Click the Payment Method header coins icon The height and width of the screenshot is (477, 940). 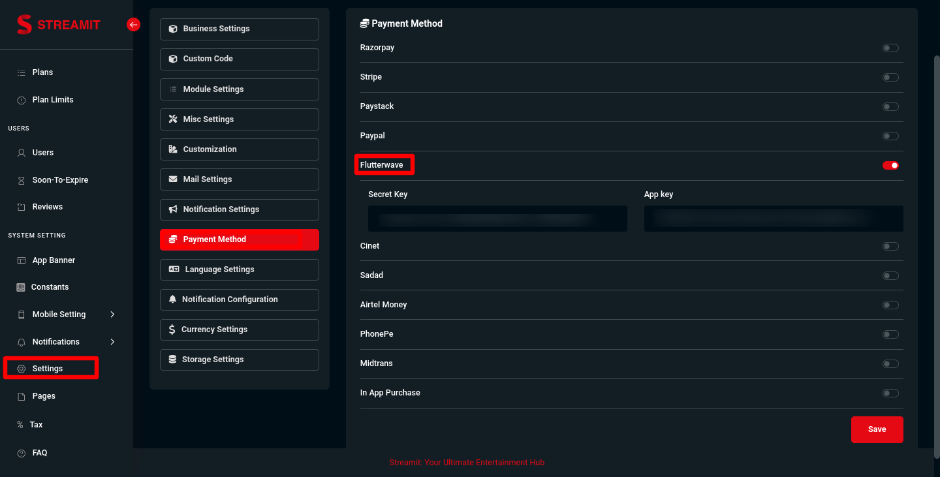click(365, 23)
